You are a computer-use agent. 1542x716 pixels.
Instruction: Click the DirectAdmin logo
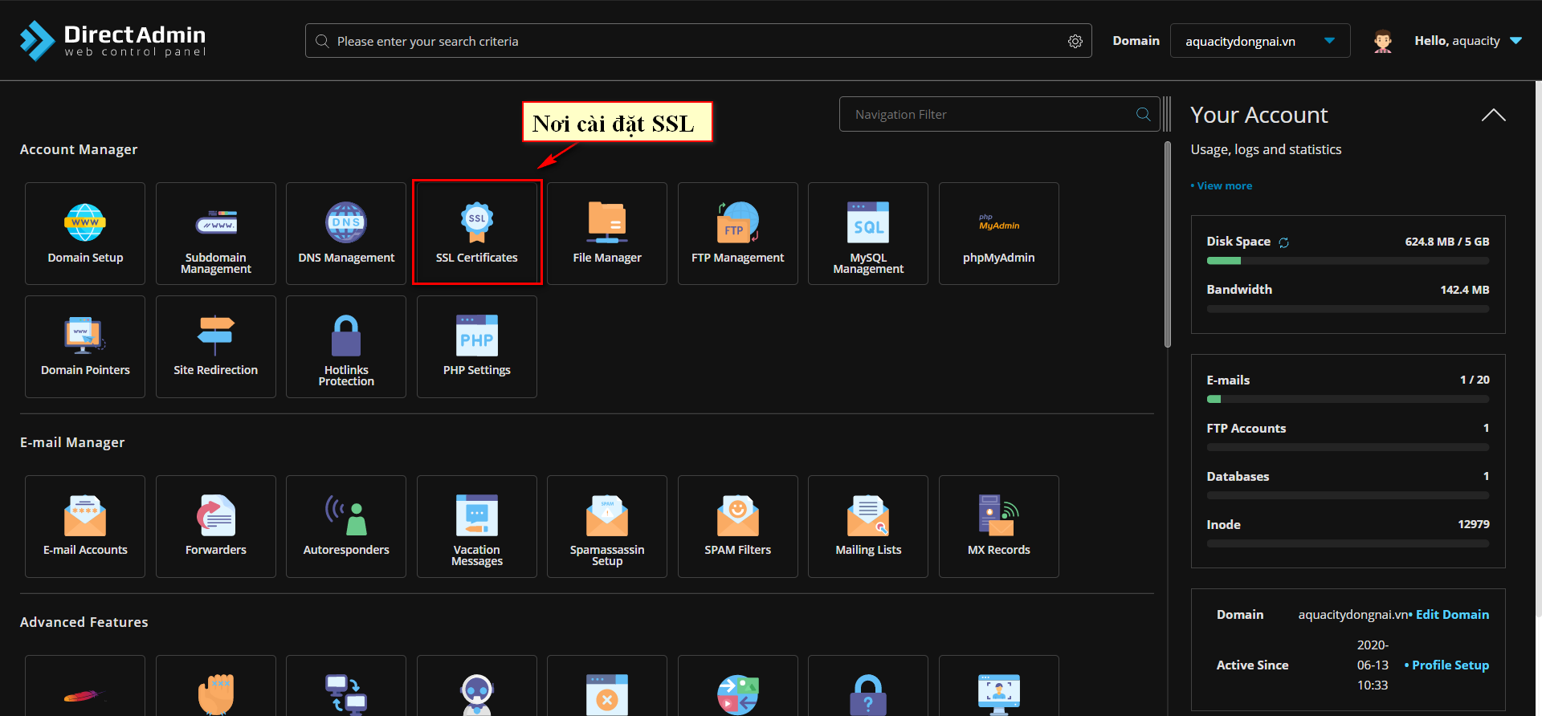112,40
